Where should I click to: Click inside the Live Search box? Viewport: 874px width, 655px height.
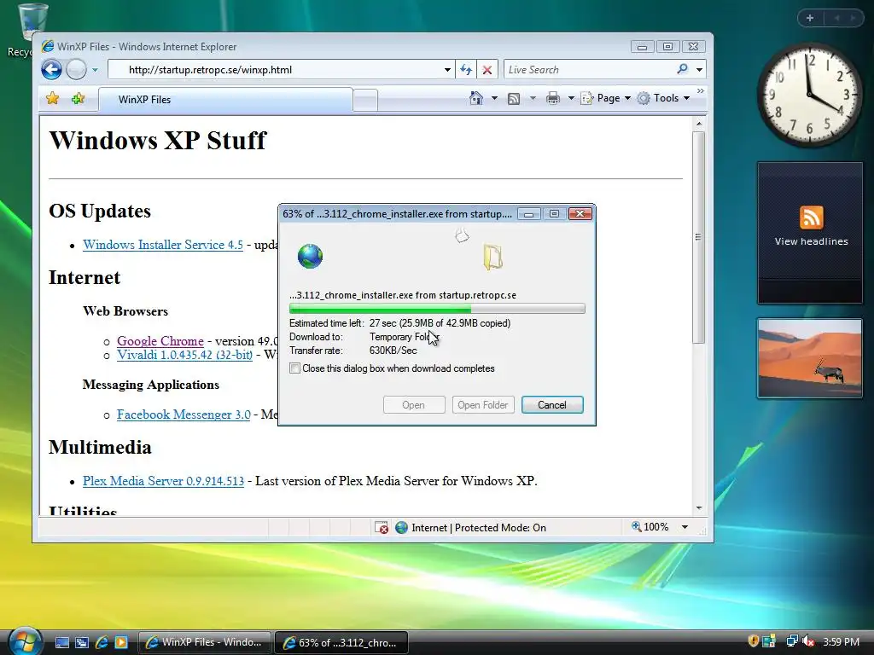(x=588, y=70)
